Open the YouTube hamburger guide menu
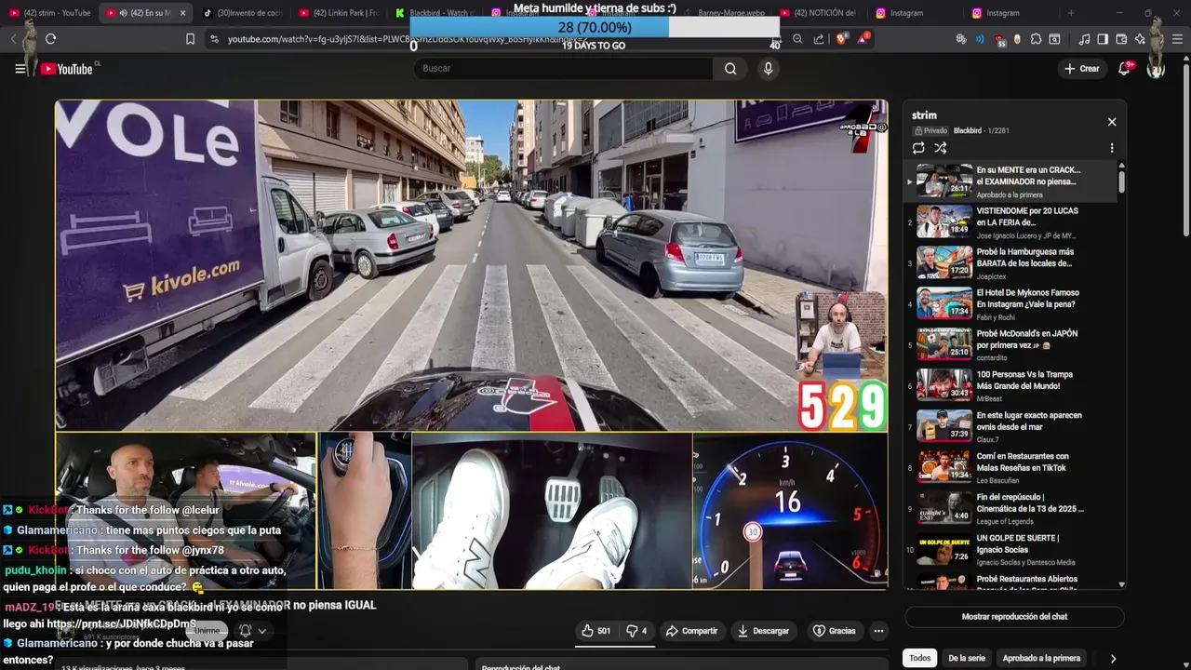Screen dimensions: 1191x670 point(20,69)
